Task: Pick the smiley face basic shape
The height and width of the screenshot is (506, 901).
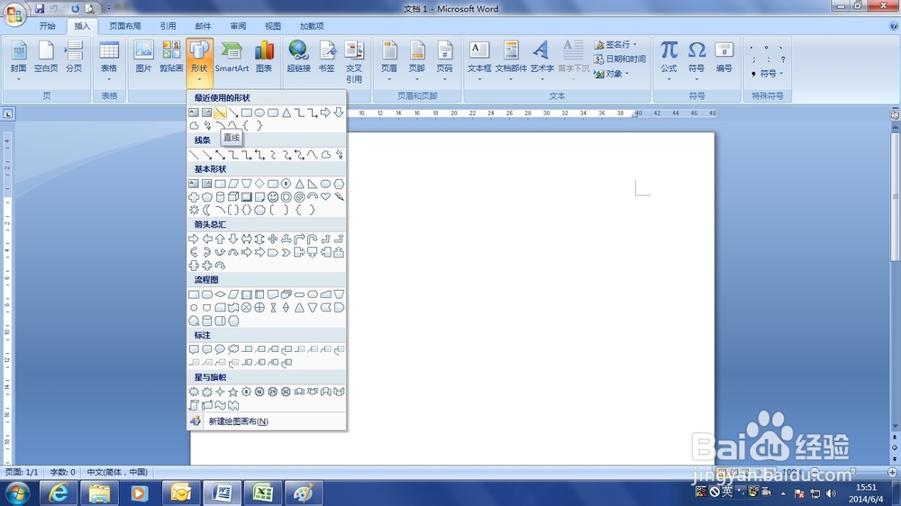Action: pos(273,197)
